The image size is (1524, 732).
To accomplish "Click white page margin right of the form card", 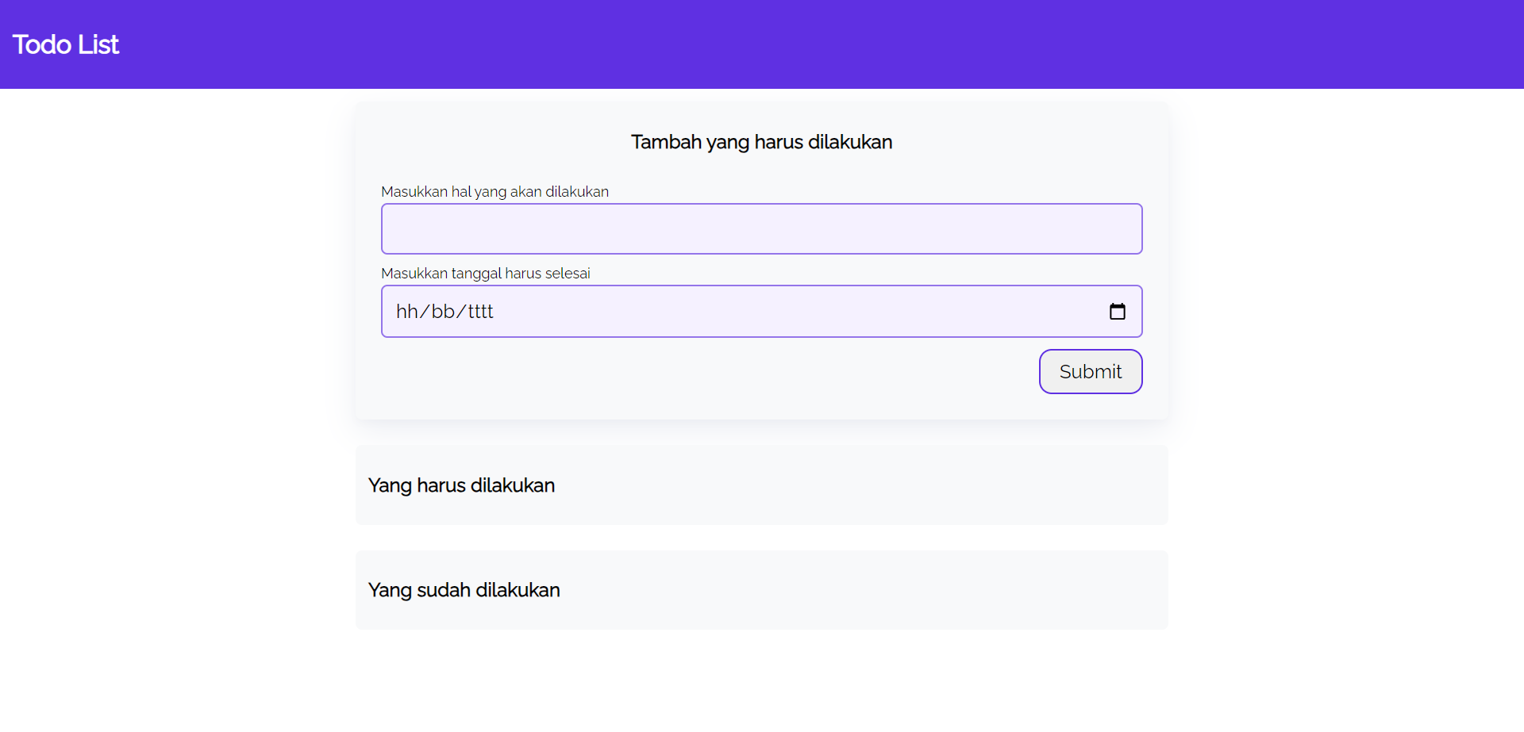I will 1349,317.
